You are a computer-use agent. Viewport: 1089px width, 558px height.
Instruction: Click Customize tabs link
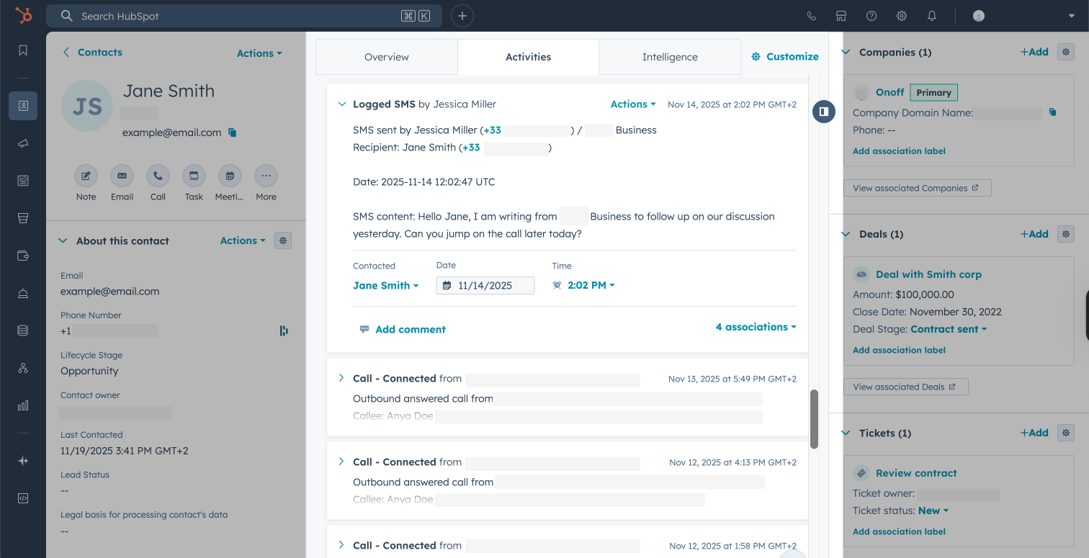(x=785, y=56)
